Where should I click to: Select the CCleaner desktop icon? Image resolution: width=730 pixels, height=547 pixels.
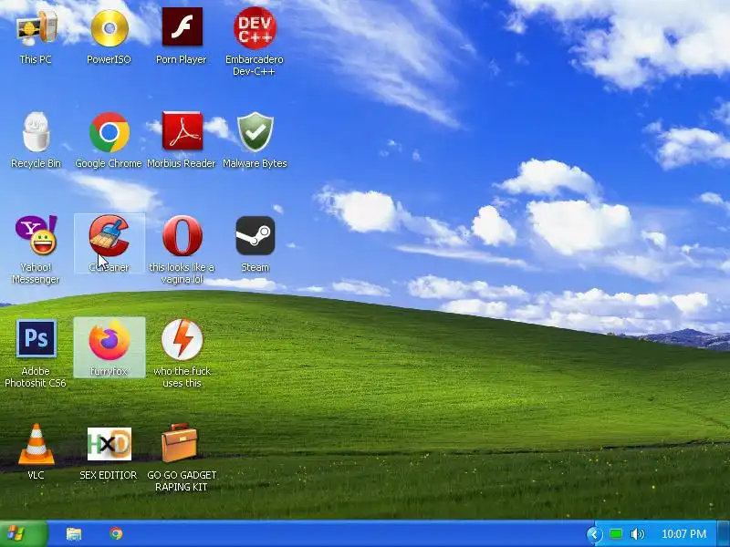pyautogui.click(x=109, y=235)
